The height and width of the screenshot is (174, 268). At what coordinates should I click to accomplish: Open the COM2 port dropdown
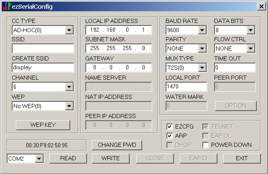point(39,159)
